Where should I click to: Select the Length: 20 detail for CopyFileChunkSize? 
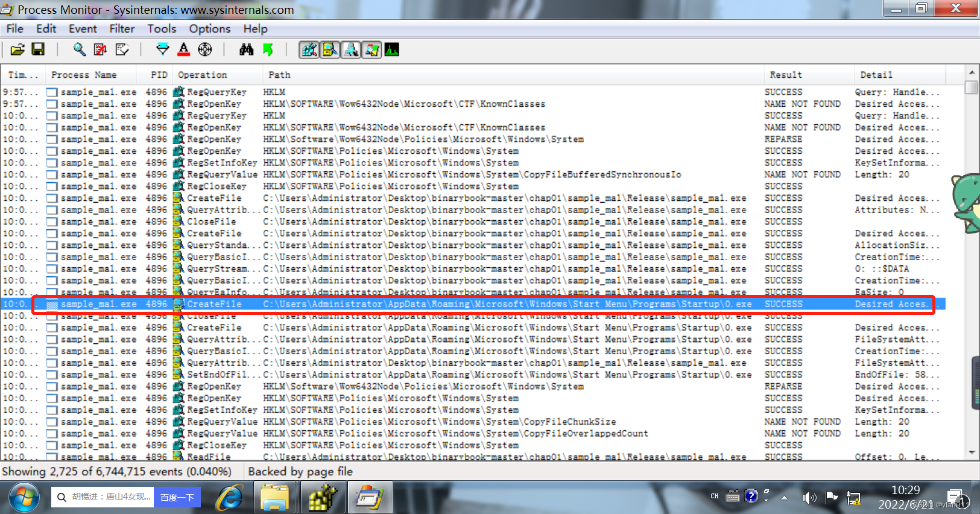[882, 422]
